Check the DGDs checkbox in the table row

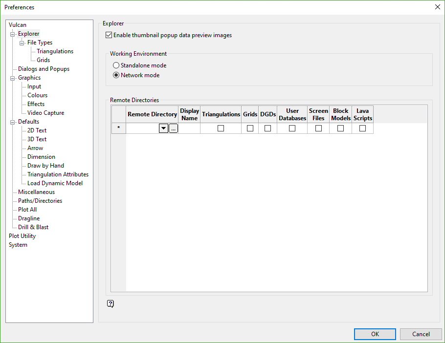267,129
